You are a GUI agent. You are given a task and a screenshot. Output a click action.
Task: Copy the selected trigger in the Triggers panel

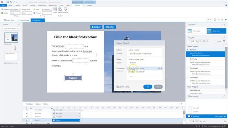click(x=197, y=42)
